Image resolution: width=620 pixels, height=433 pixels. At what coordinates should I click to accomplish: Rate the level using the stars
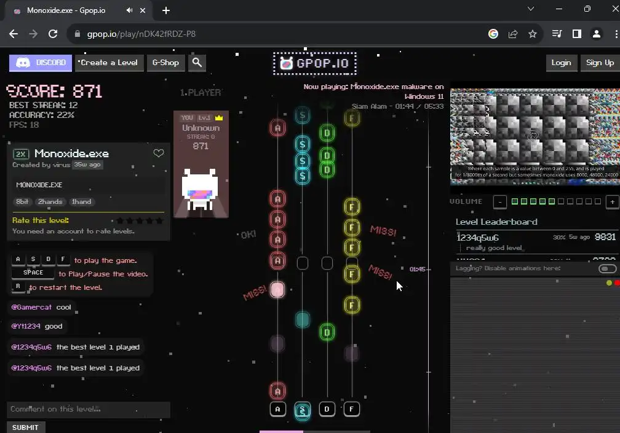(140, 220)
